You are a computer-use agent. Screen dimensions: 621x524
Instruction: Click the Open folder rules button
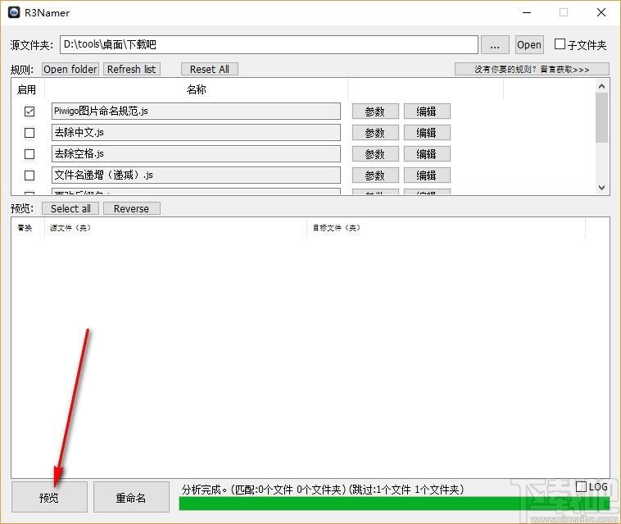tap(70, 69)
